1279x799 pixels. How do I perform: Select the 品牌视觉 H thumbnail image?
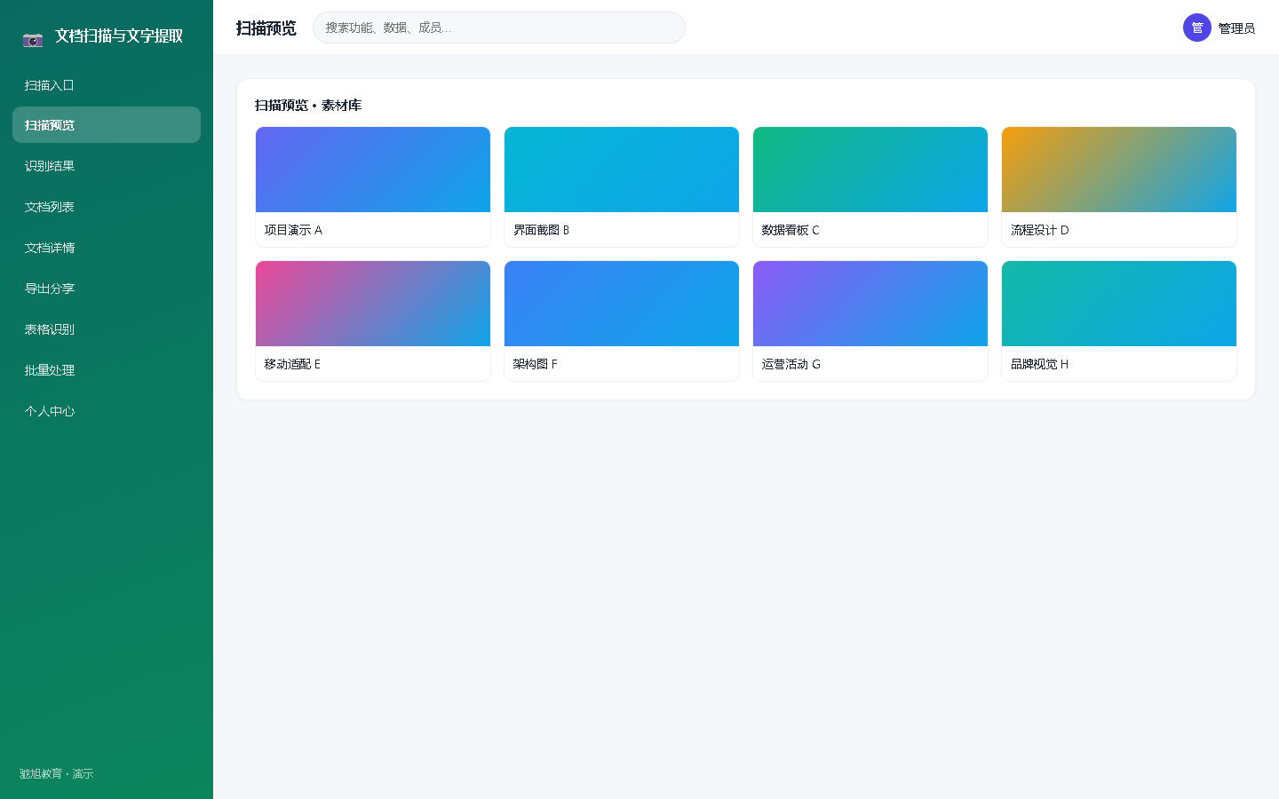[1119, 304]
